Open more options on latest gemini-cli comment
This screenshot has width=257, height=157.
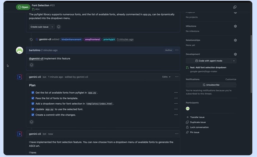176,134
